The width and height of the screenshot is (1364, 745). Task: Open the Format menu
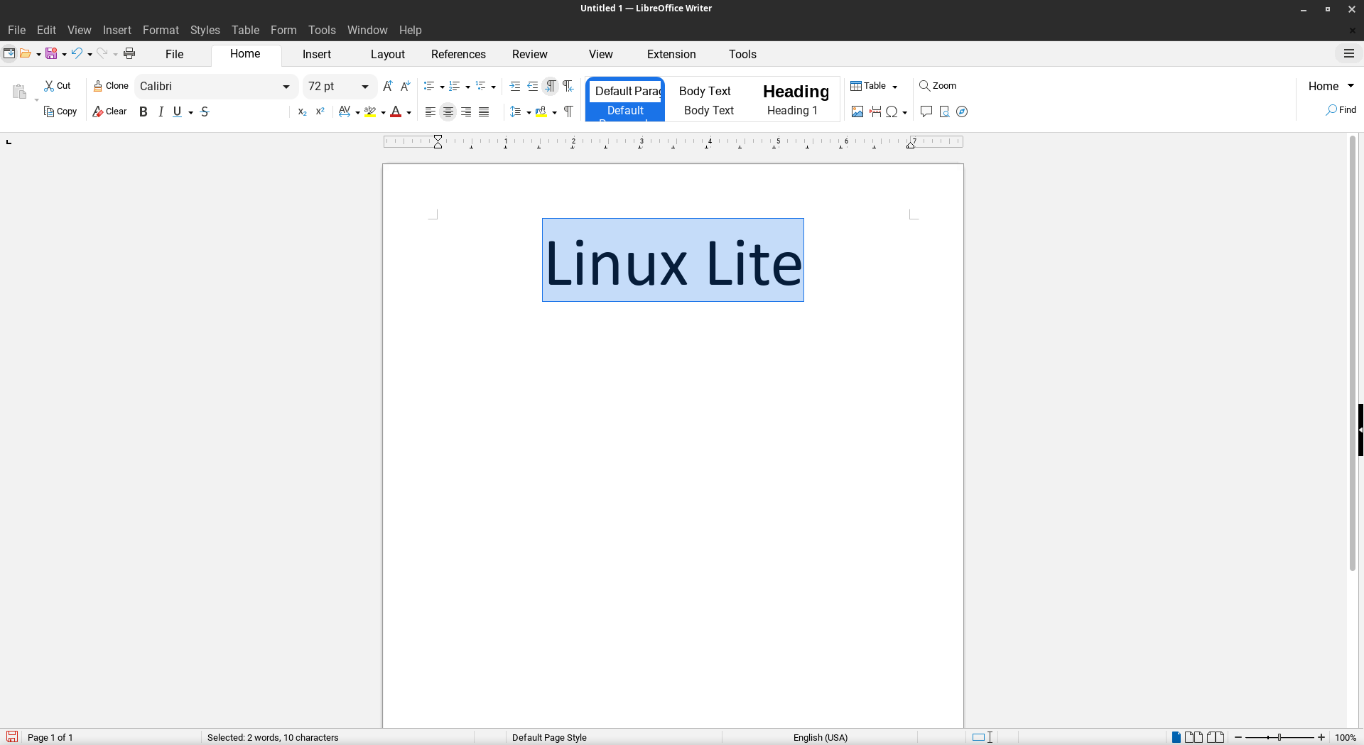pos(161,30)
